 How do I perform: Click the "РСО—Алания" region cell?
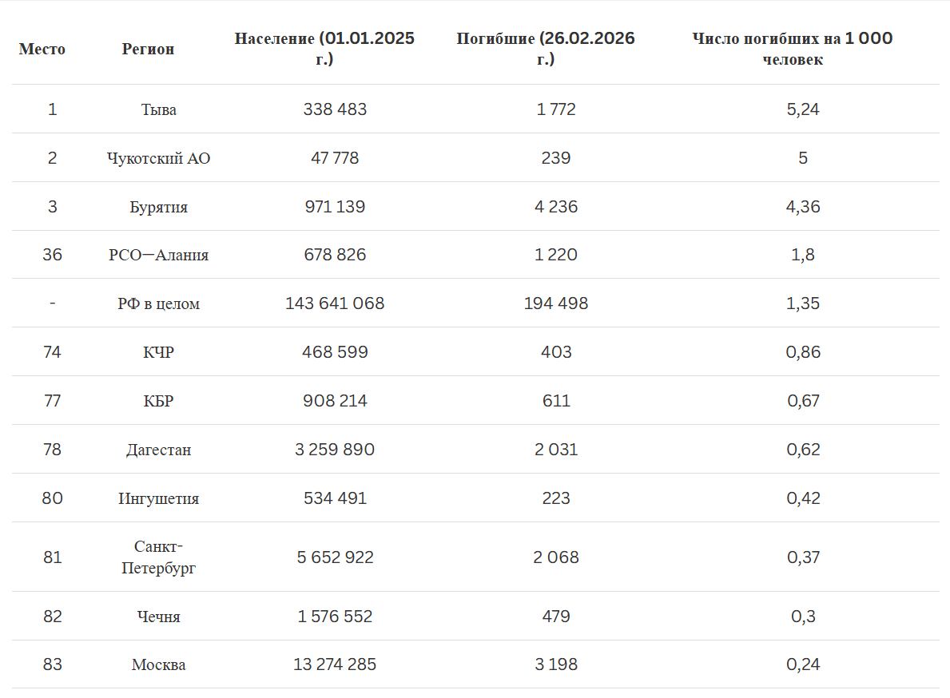click(x=159, y=256)
